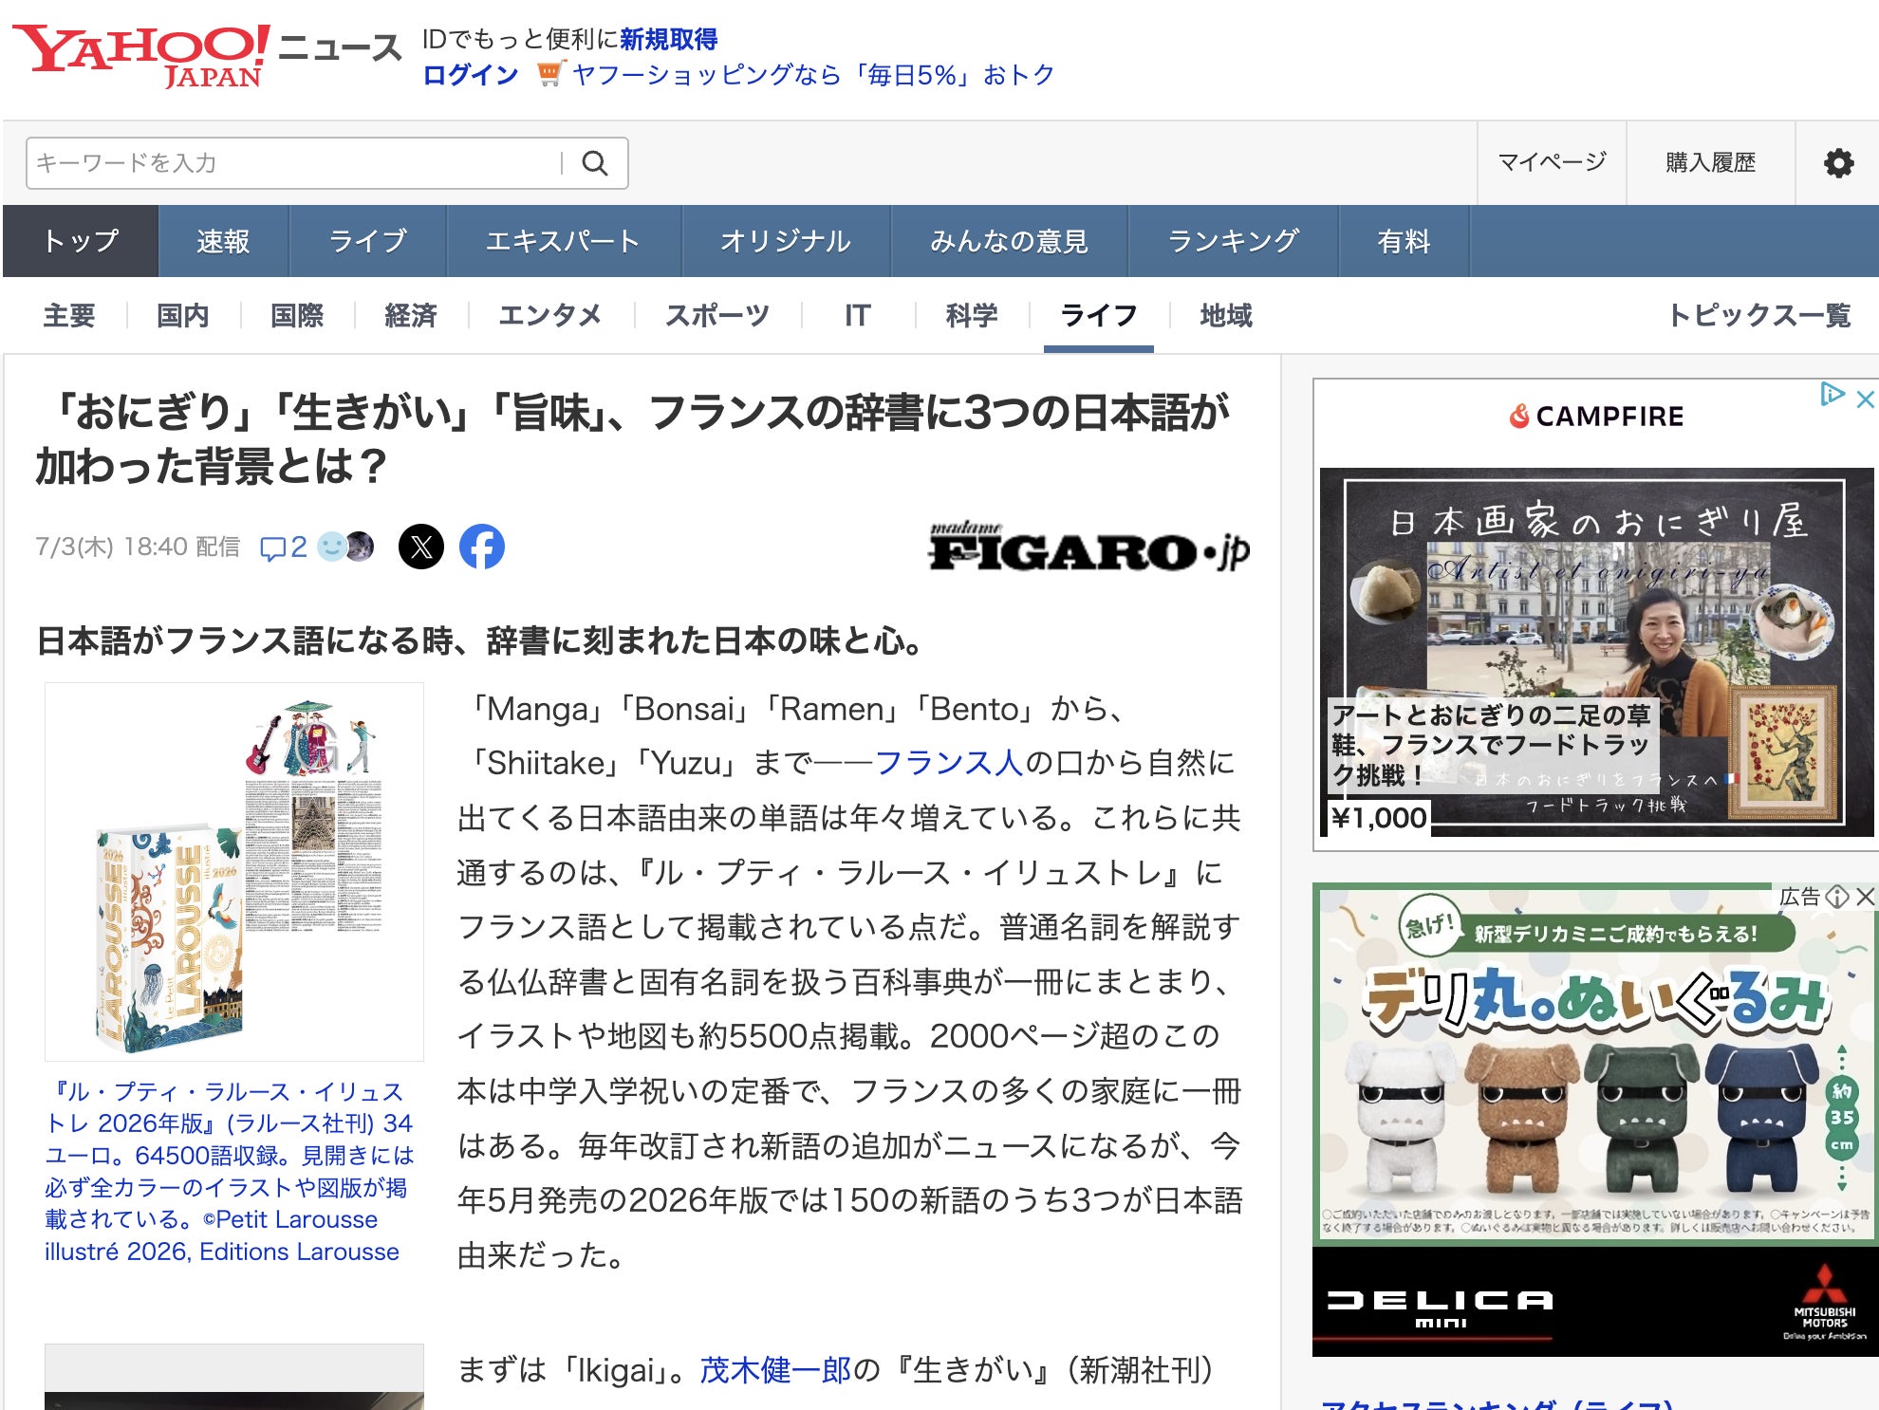Viewport: 1879px width, 1410px height.
Task: Open トピックス一覧 link
Action: [x=1759, y=315]
